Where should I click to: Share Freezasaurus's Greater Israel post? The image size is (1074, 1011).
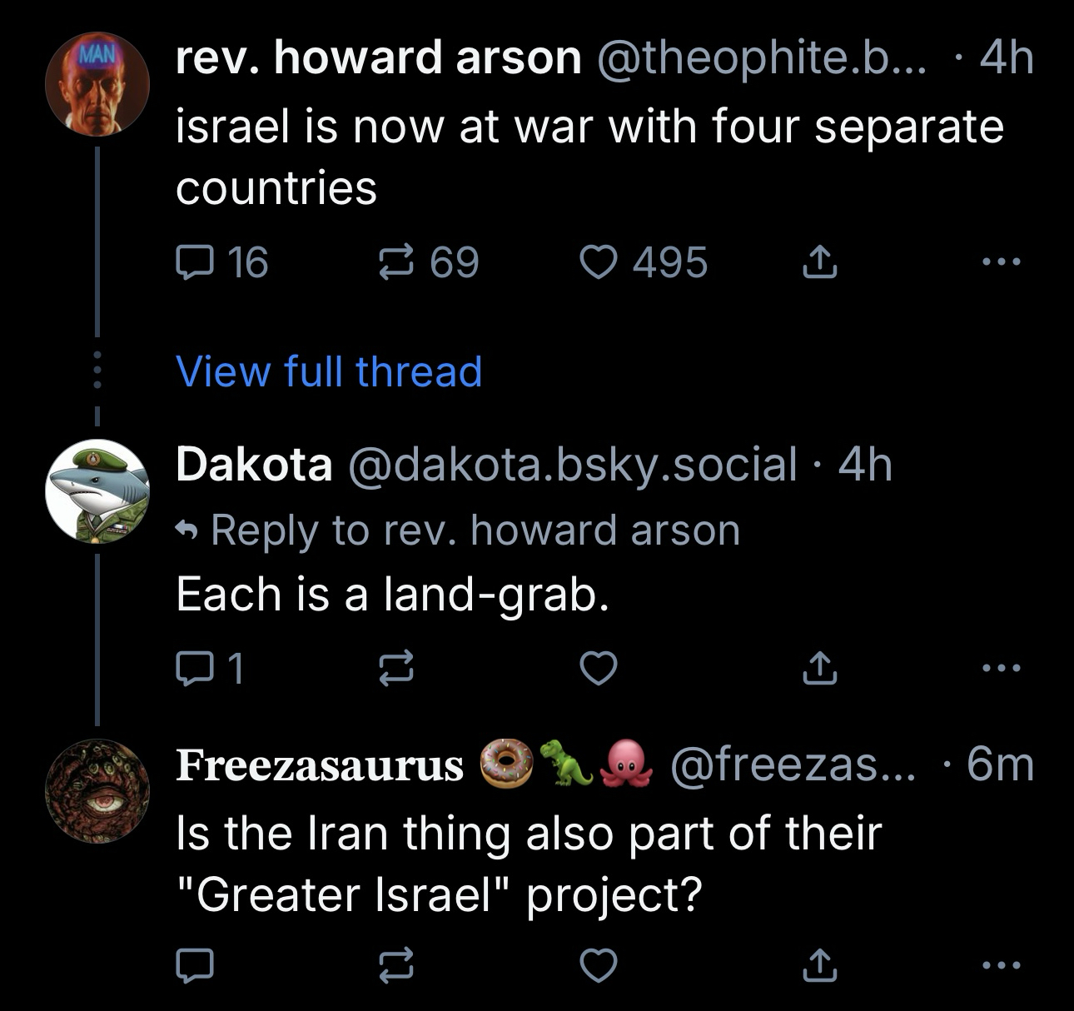click(818, 964)
